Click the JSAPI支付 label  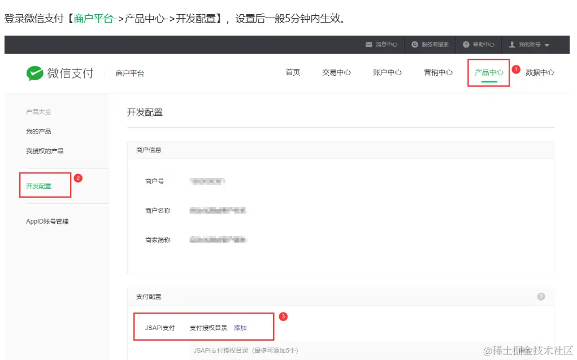point(160,328)
